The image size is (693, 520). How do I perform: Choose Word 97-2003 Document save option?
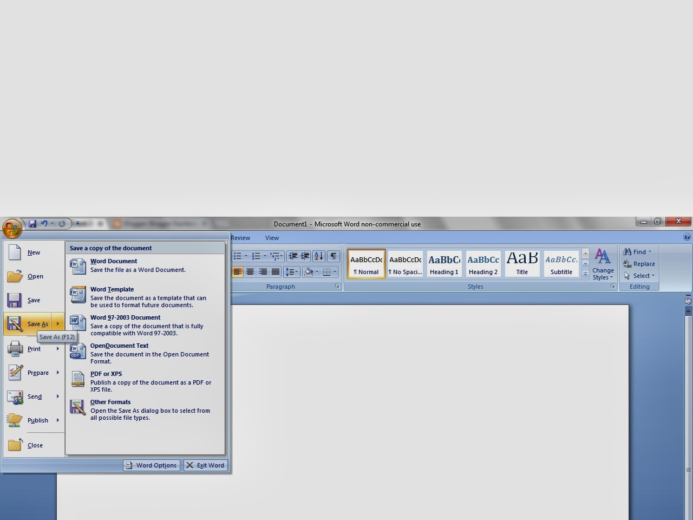coord(126,317)
